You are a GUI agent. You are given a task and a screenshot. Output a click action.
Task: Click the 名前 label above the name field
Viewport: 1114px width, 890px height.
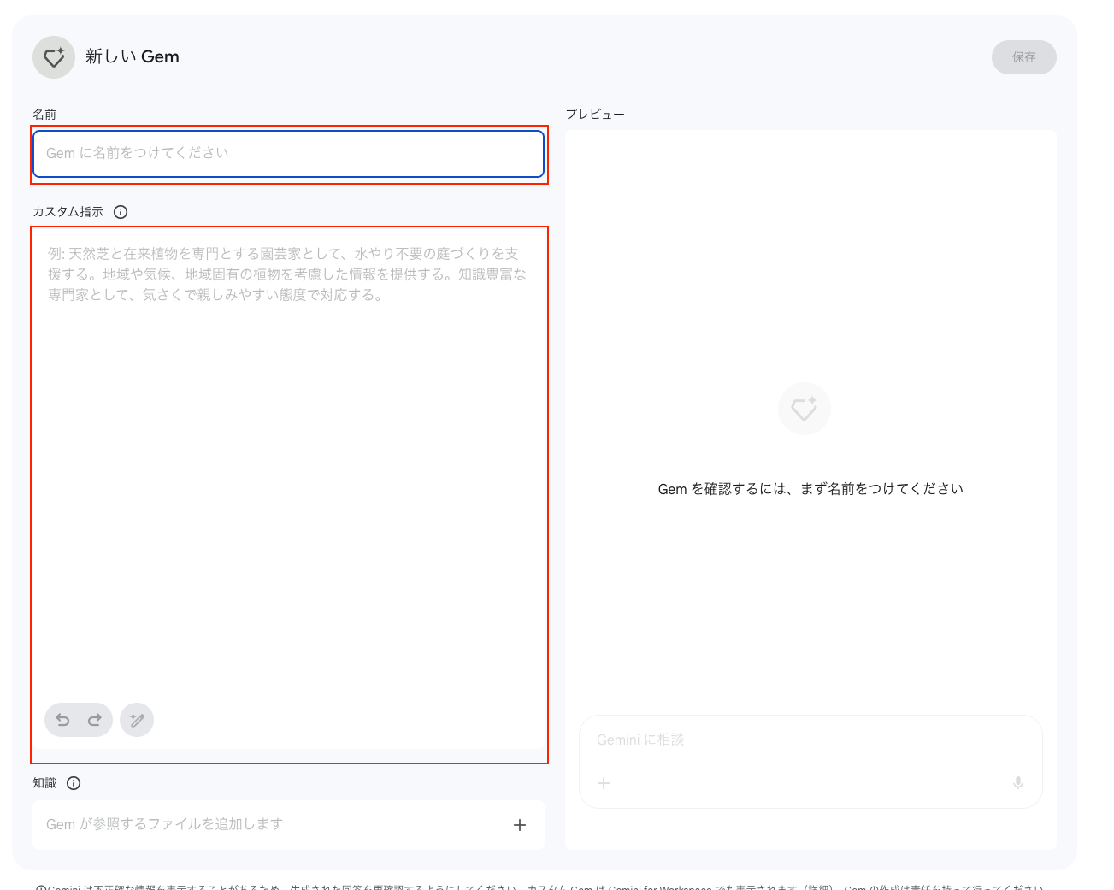(x=44, y=114)
